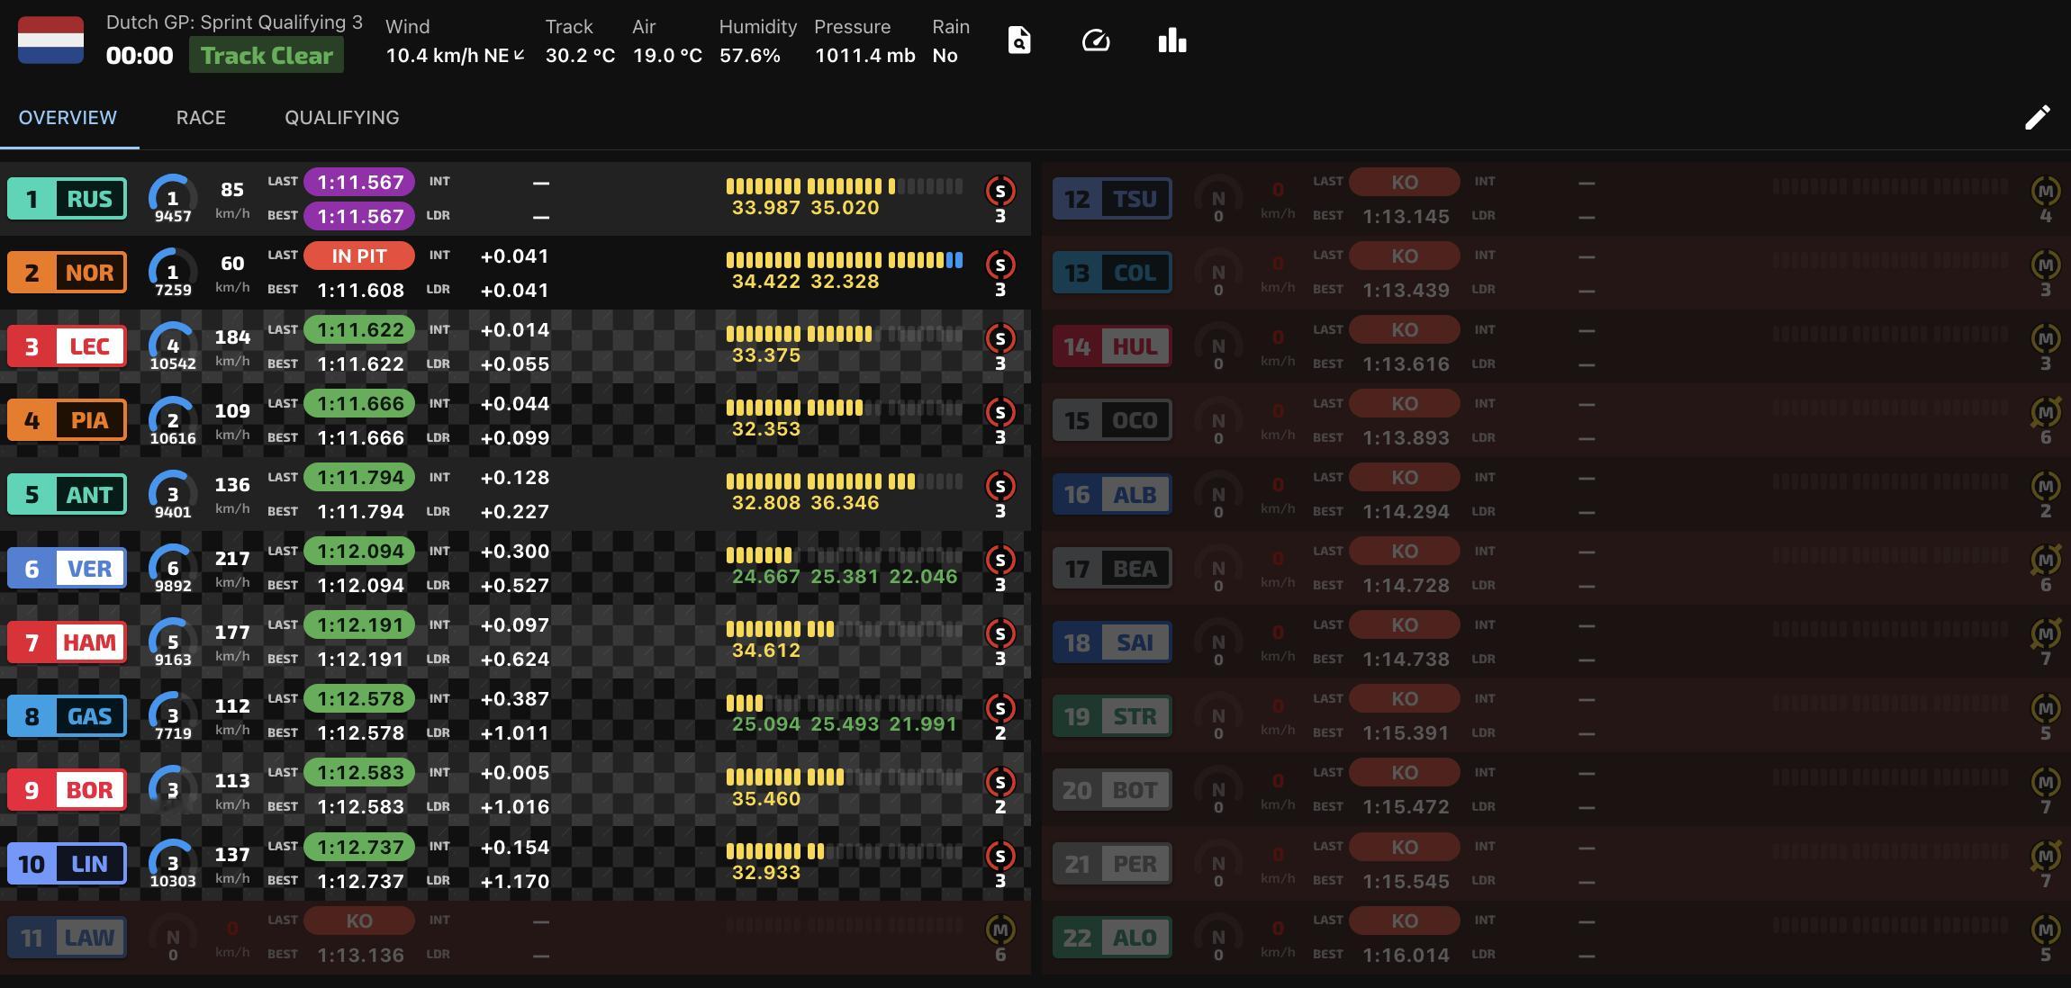This screenshot has width=2071, height=988.
Task: Click the 00:00 session timer
Action: [140, 56]
